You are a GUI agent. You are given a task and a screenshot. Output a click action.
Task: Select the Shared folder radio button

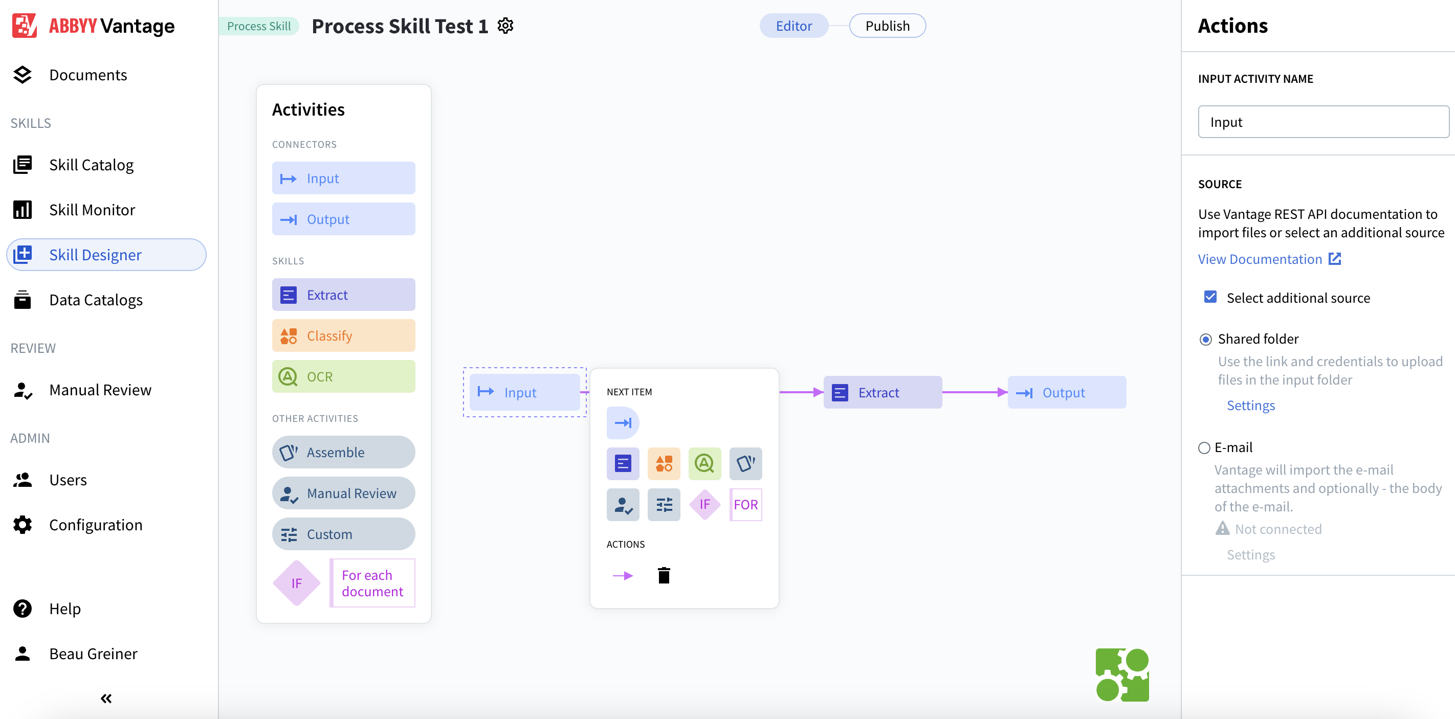point(1206,339)
